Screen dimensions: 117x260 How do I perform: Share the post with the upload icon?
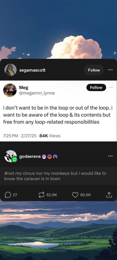[x=109, y=195]
